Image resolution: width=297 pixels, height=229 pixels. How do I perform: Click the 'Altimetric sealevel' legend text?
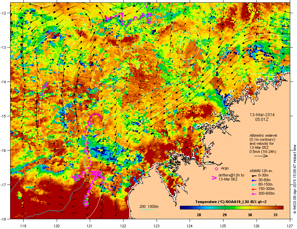point(263,135)
